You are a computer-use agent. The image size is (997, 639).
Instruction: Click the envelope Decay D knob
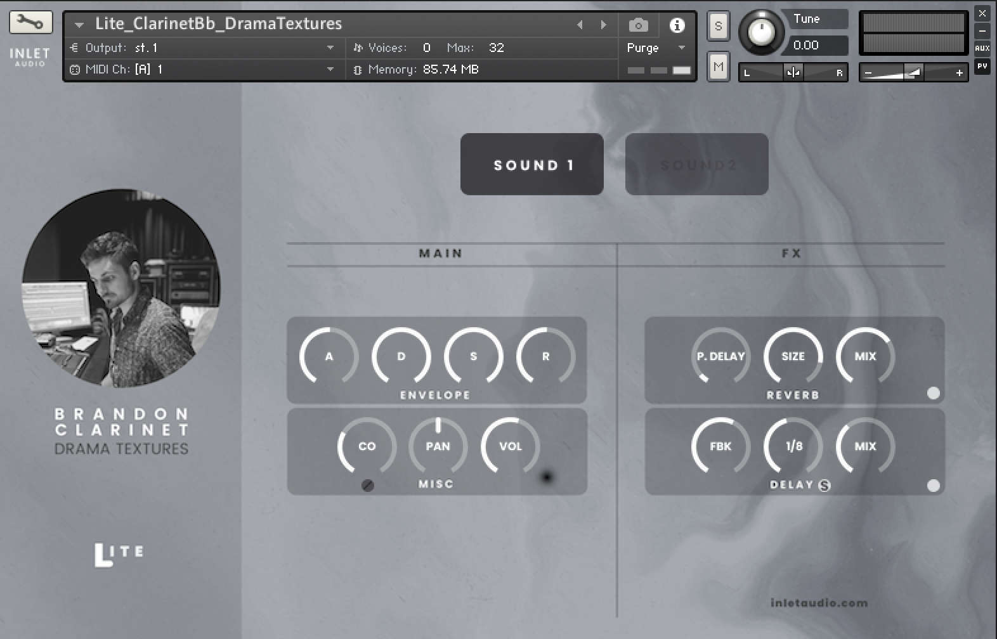pos(401,356)
